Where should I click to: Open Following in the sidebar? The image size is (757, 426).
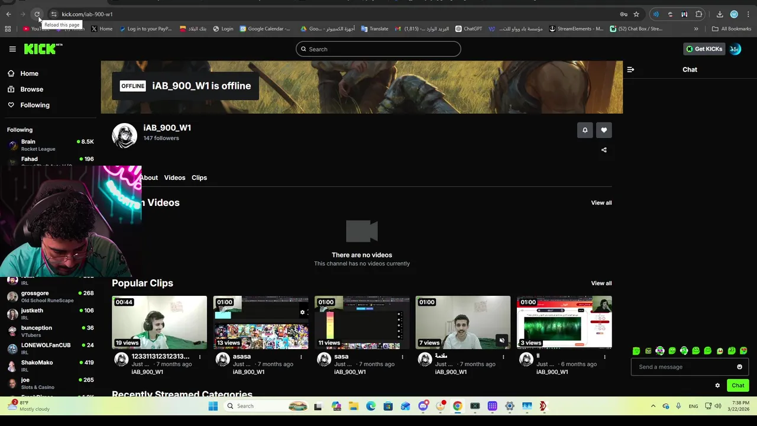coord(28,105)
